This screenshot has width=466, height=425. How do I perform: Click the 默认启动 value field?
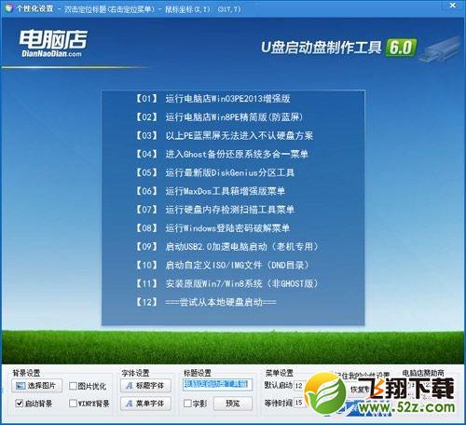pyautogui.click(x=299, y=386)
